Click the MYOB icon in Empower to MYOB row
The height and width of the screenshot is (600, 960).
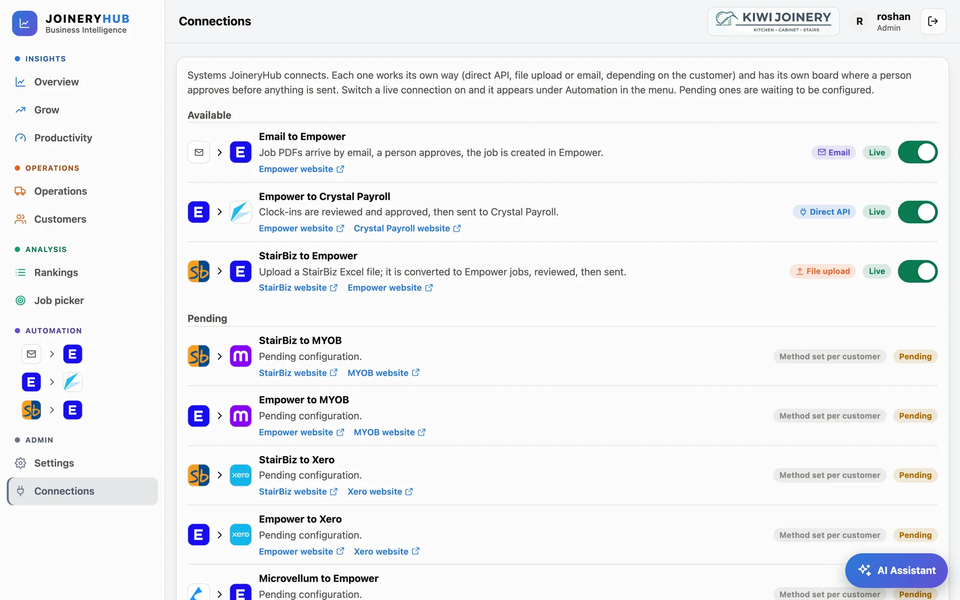[240, 416]
